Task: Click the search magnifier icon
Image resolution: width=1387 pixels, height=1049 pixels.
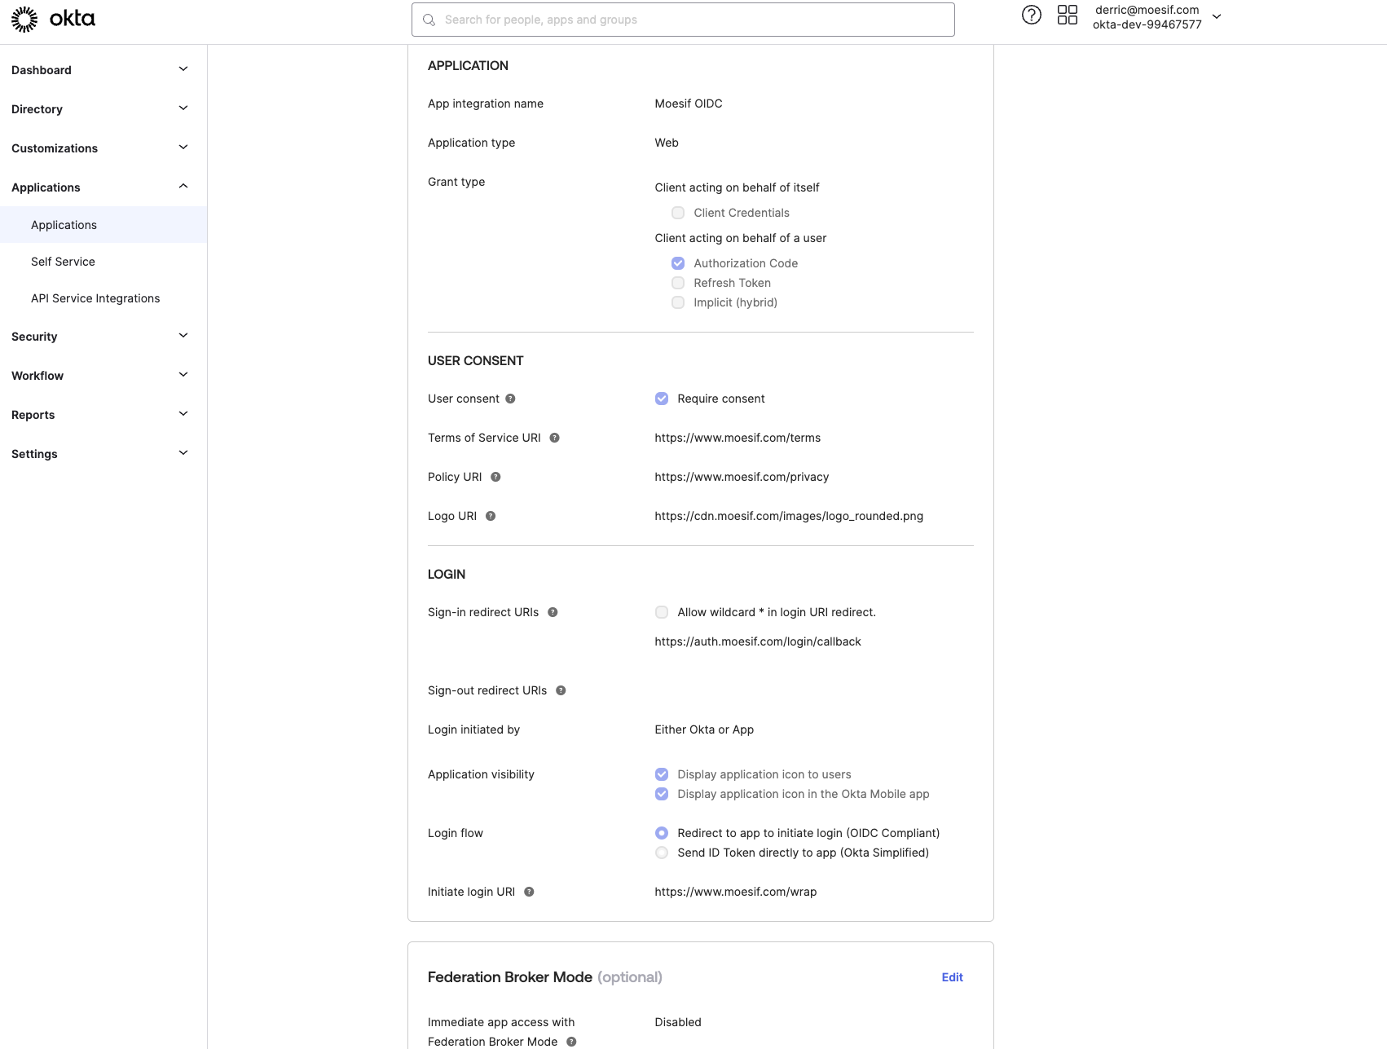Action: 429,19
